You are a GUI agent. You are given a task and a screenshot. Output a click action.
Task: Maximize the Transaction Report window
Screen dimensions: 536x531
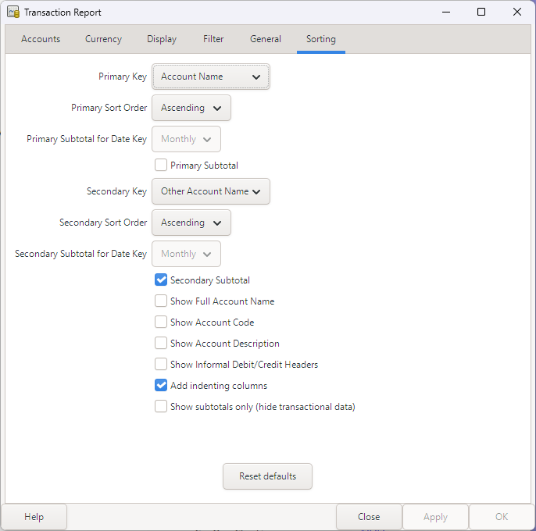(x=481, y=12)
